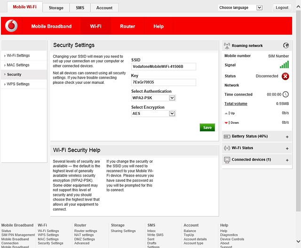Open DMZ Settings footer link
Image resolution: width=301 pixels, height=248 pixels.
85,239
